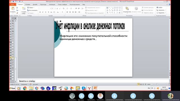Viewport: 180px width, 101px height.
Task: Align text left in paragraph group
Action: (67, 12)
